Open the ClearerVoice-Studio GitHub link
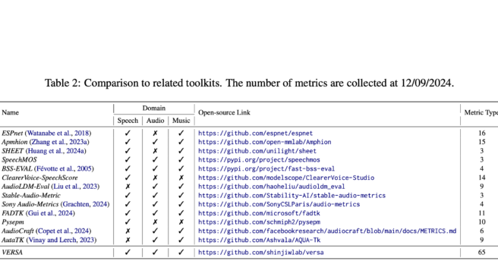The height and width of the screenshot is (280, 498). 286,178
